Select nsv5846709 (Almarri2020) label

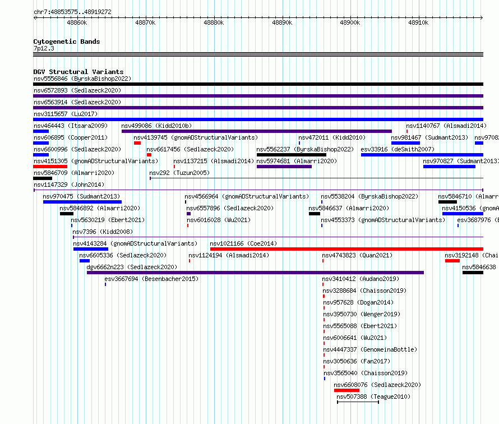(x=74, y=173)
